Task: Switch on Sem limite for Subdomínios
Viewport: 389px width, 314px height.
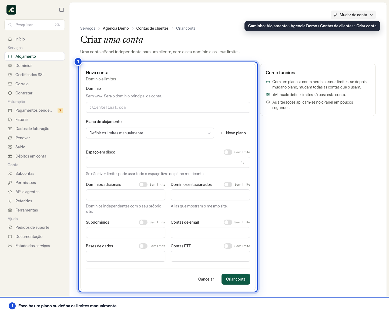Action: 143,222
